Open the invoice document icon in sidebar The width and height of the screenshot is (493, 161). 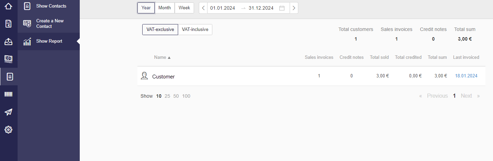(x=9, y=24)
